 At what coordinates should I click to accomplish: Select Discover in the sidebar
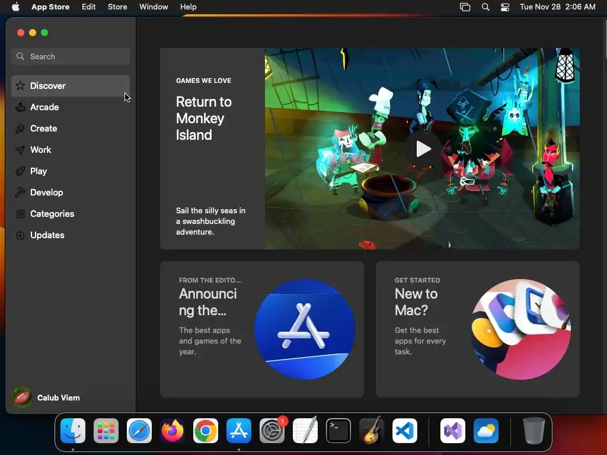pos(71,85)
